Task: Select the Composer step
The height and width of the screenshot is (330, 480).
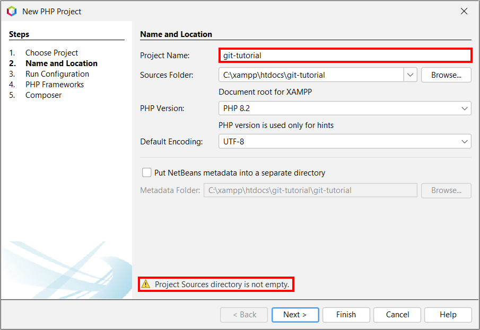Action: click(x=43, y=95)
